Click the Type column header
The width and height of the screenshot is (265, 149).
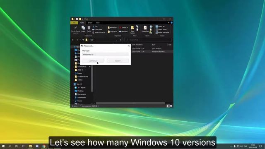(154, 45)
